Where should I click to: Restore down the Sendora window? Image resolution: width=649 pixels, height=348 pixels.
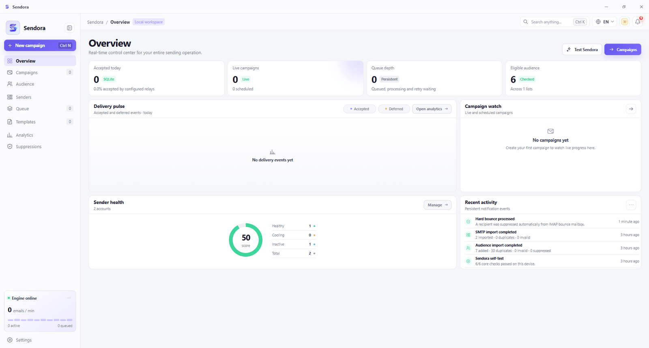(x=624, y=7)
